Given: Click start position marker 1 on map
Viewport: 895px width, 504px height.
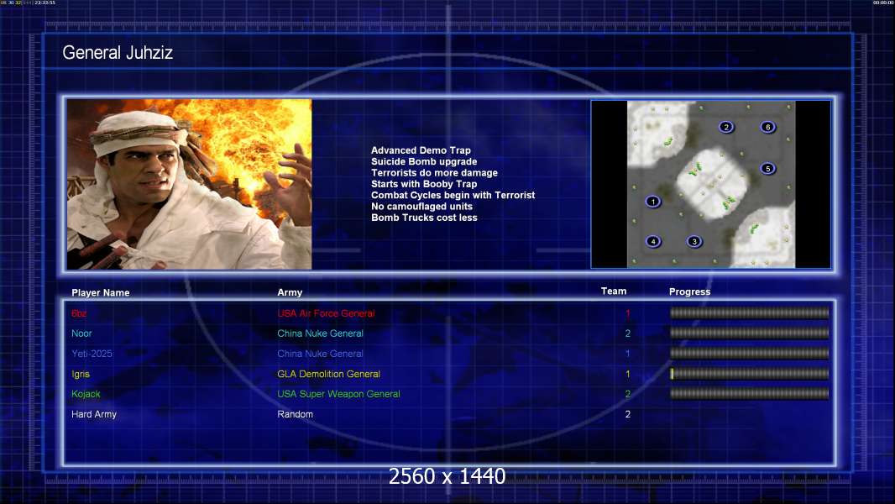Looking at the screenshot, I should [653, 202].
